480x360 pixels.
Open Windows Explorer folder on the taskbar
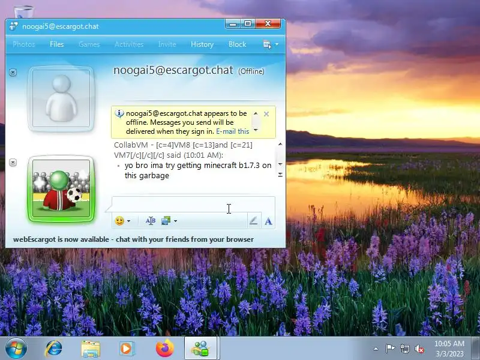pyautogui.click(x=91, y=349)
